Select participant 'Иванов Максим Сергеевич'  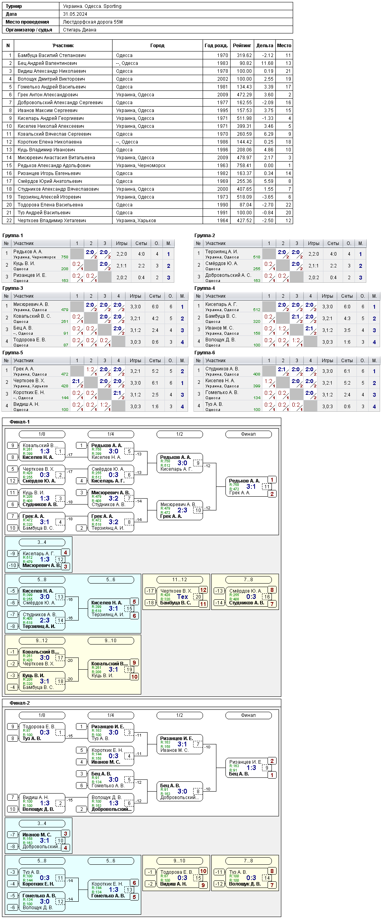[x=47, y=111]
